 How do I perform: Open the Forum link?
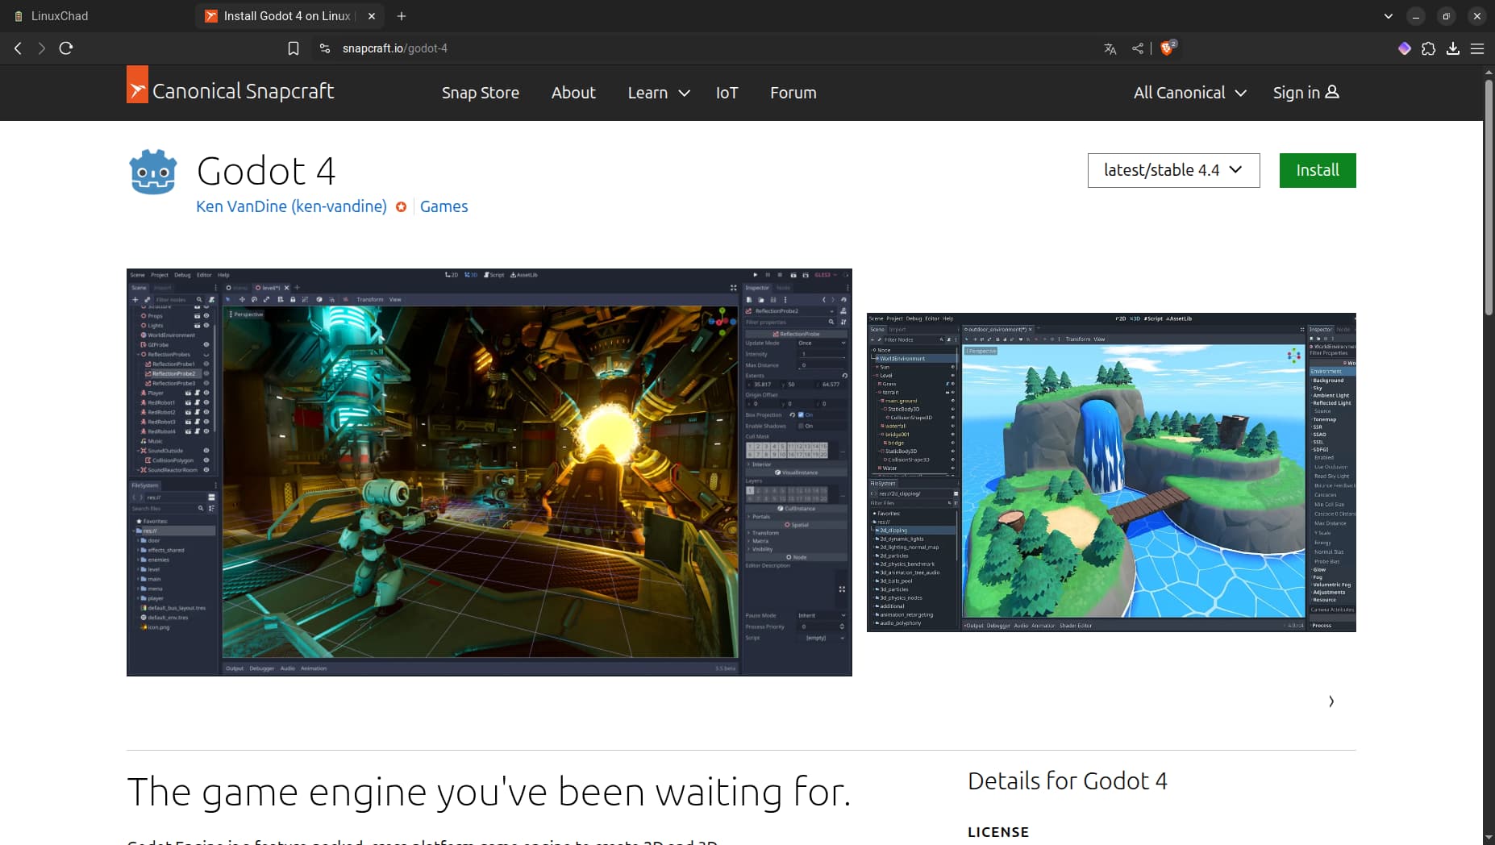tap(793, 93)
